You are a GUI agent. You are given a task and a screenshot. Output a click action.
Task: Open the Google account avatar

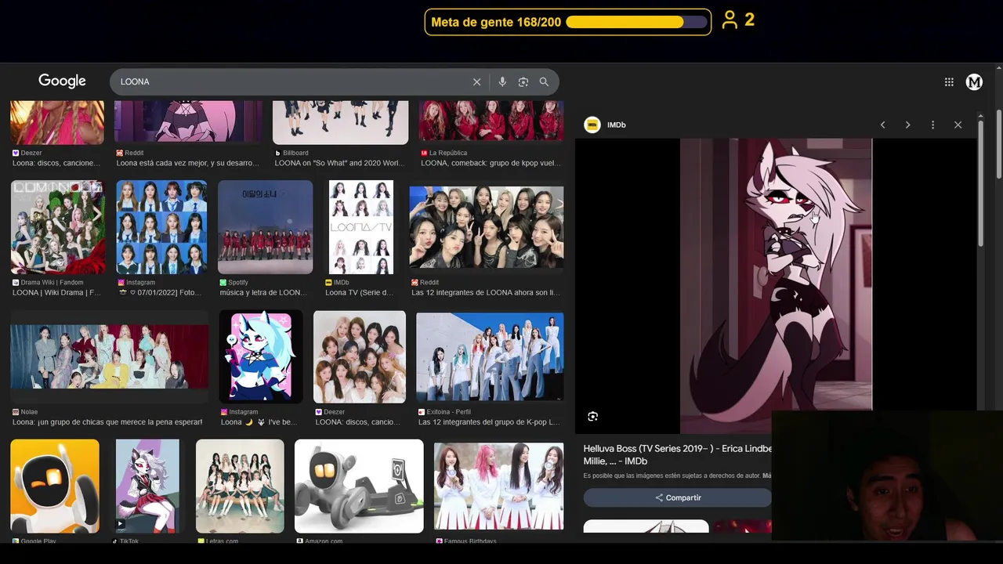974,81
